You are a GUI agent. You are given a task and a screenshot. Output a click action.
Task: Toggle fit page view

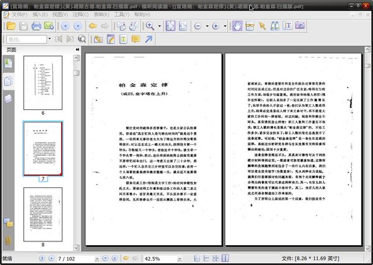tap(170, 25)
